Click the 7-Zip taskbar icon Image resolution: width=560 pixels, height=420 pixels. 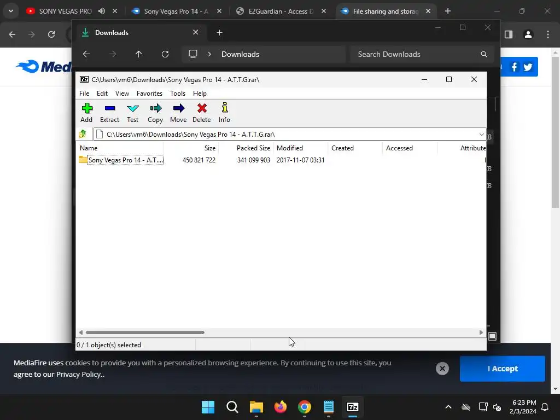point(353,407)
